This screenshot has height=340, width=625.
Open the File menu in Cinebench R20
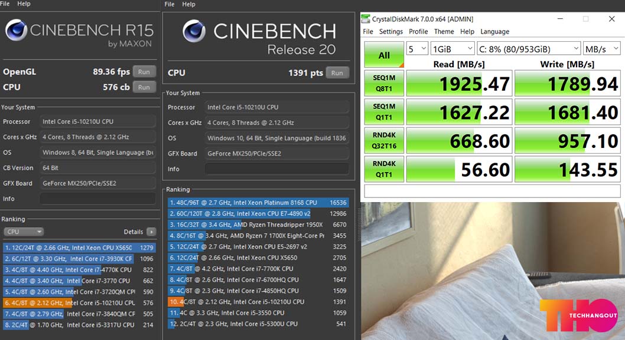click(x=170, y=4)
